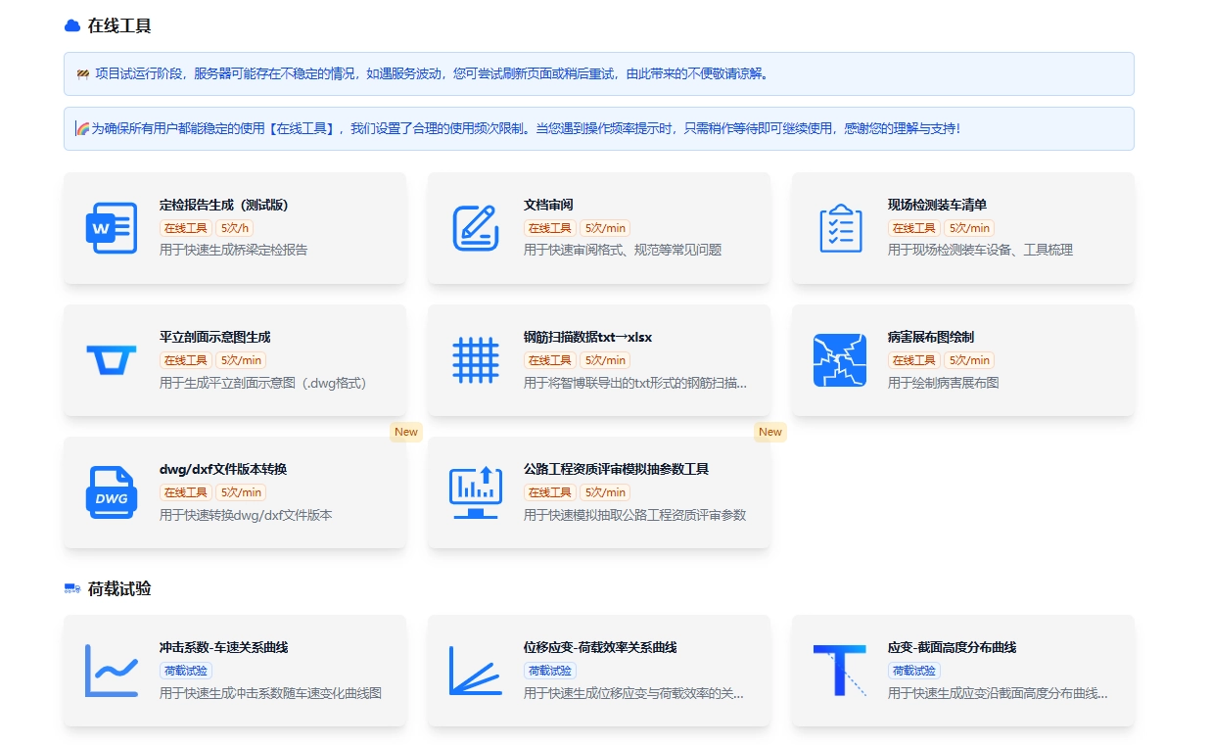
Task: Click the truck icon next to 荷载试验 heading
Action: point(70,588)
